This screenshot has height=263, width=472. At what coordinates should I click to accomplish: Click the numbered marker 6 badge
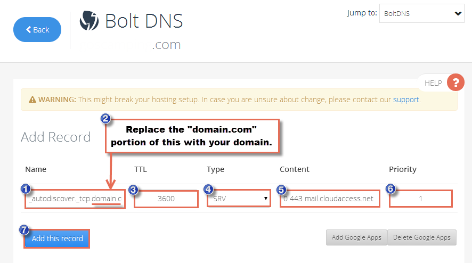390,189
